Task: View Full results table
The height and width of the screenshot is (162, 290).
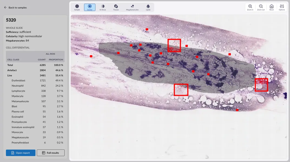Action: 51,153
